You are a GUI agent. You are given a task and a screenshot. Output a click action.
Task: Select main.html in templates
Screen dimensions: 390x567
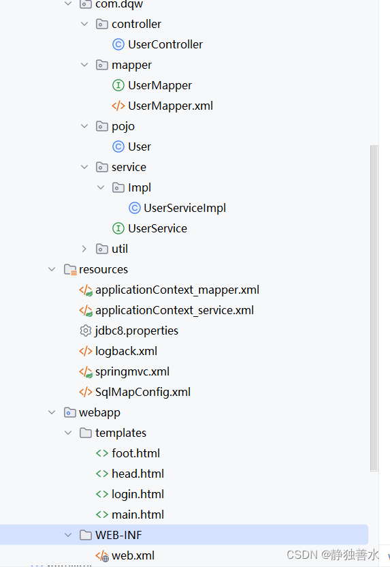(138, 515)
